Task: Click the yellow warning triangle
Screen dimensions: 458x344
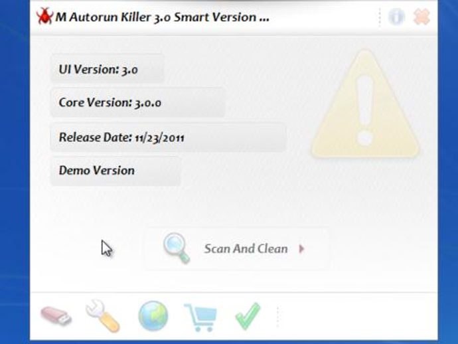Action: pyautogui.click(x=365, y=104)
